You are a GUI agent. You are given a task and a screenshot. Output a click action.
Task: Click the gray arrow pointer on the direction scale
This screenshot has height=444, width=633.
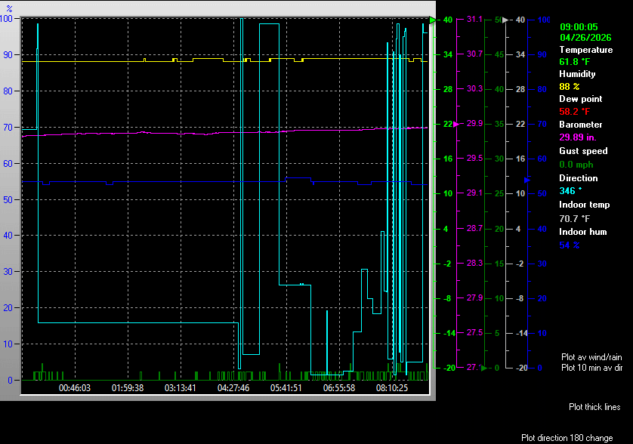[x=505, y=20]
